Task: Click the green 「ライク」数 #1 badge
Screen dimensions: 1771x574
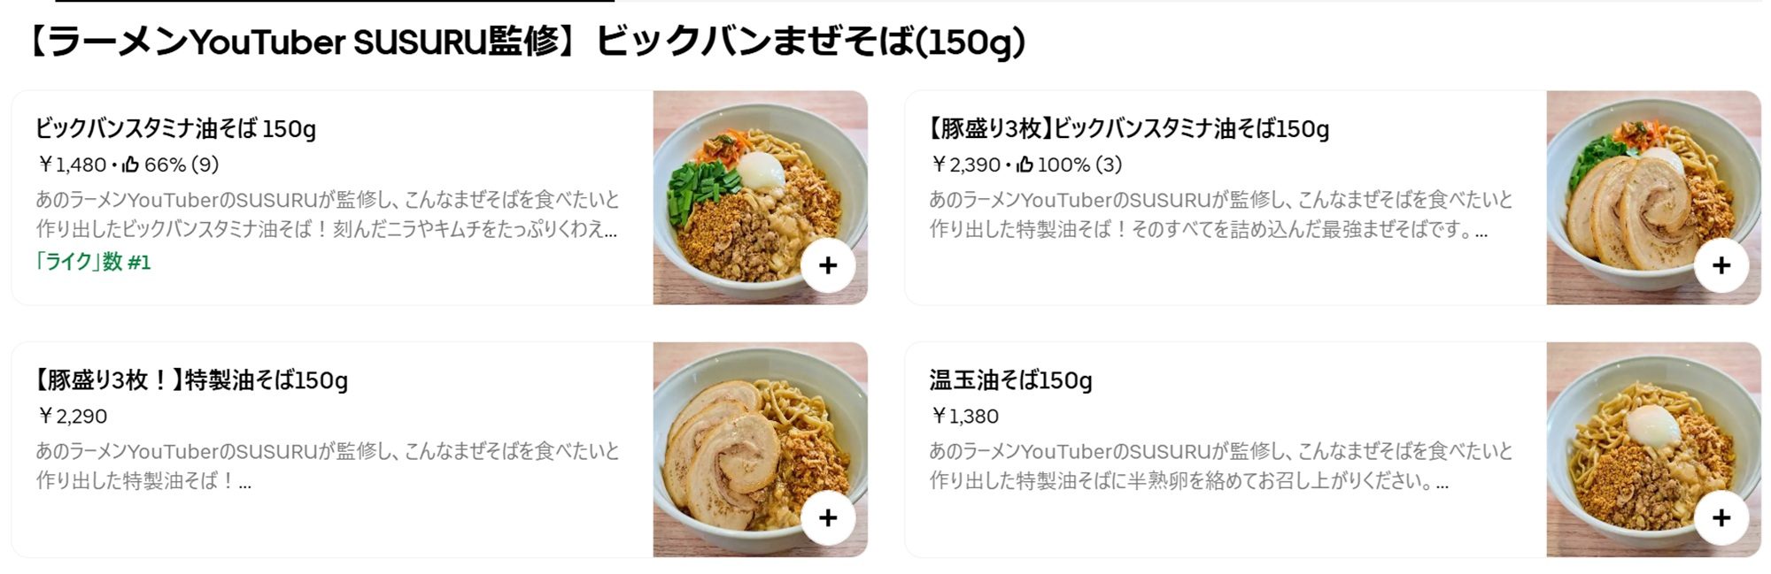Action: pyautogui.click(x=93, y=262)
